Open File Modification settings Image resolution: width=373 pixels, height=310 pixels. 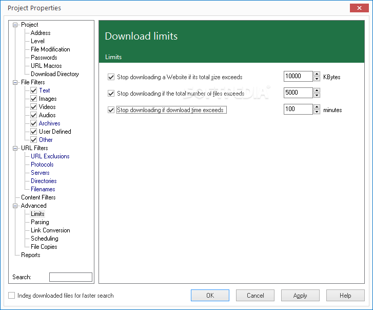pos(50,49)
